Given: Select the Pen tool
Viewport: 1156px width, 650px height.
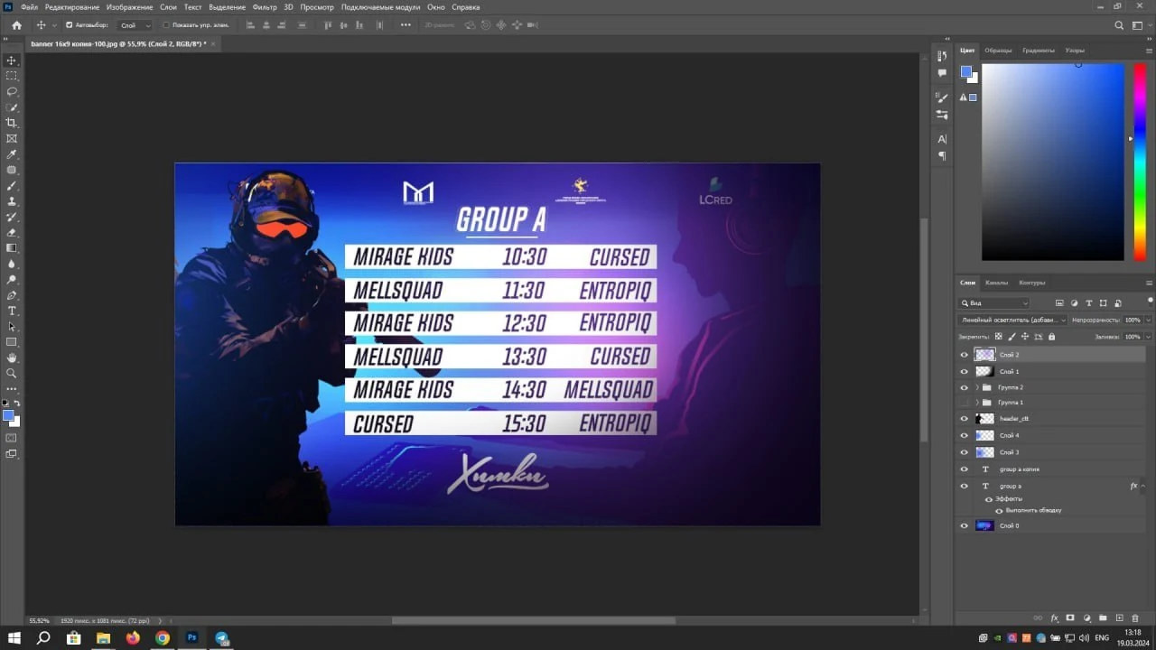Looking at the screenshot, I should pyautogui.click(x=12, y=295).
